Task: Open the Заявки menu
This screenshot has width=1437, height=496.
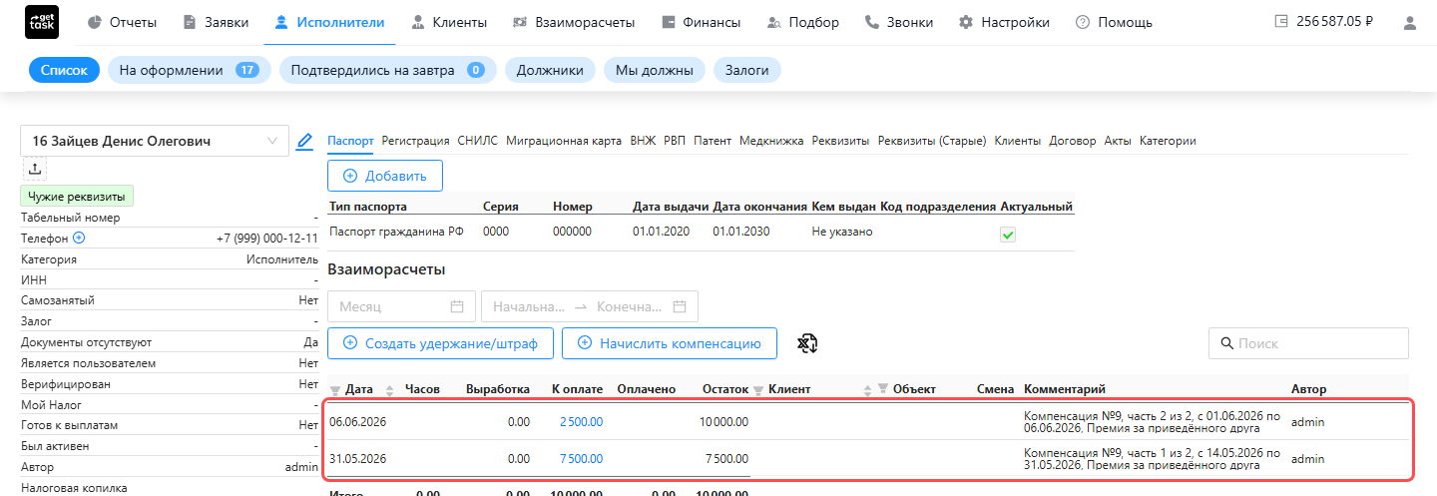Action: [x=217, y=22]
